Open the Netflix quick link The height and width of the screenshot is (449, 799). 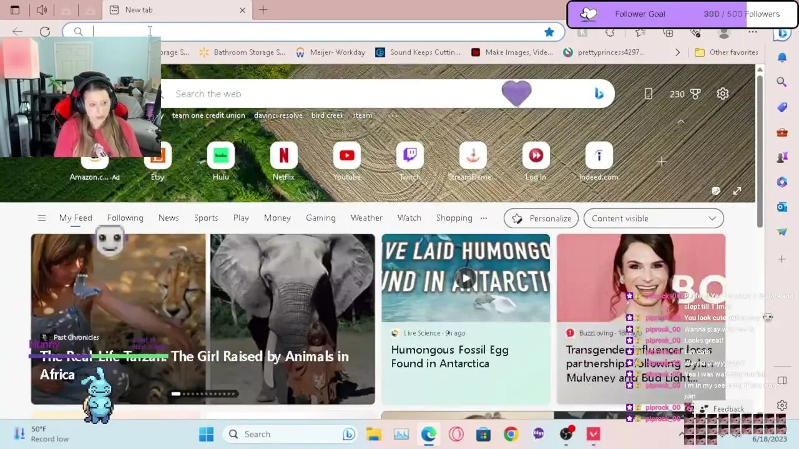283,162
